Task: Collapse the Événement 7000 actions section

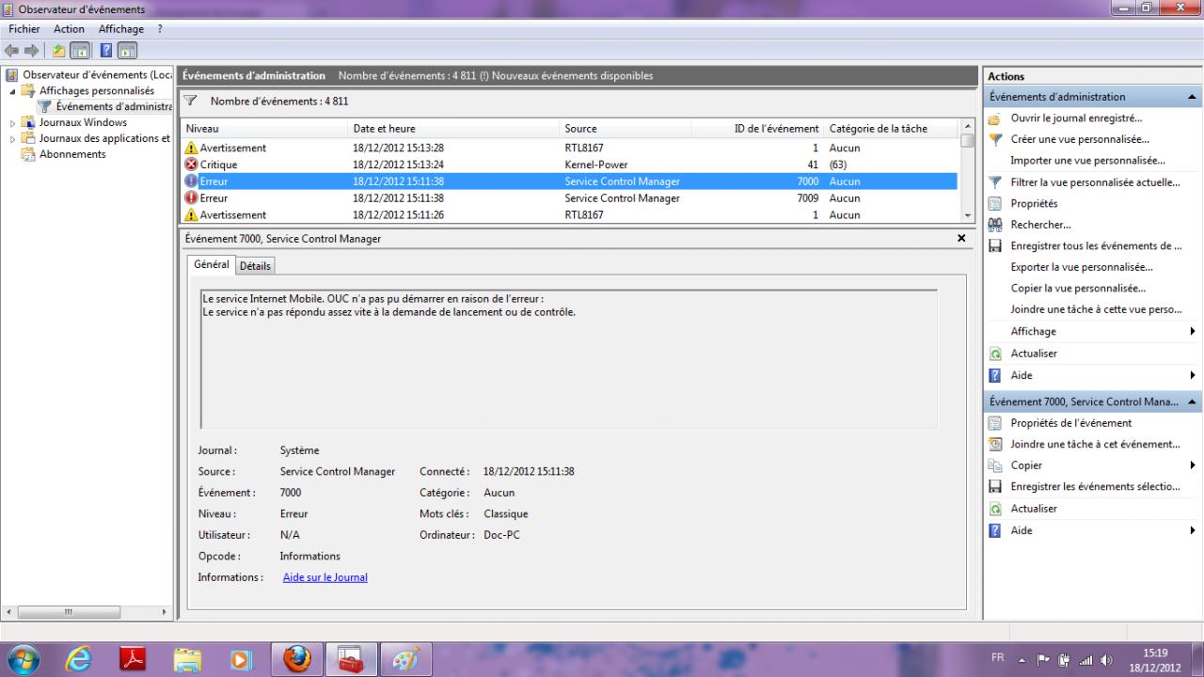Action: 1193,401
